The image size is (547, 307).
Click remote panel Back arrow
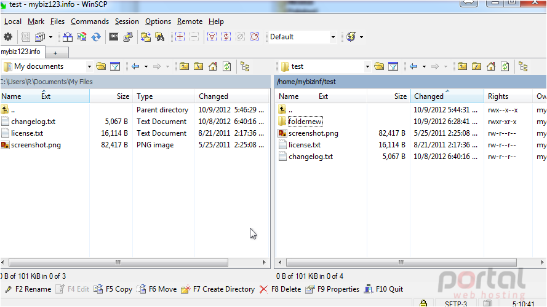(x=413, y=66)
